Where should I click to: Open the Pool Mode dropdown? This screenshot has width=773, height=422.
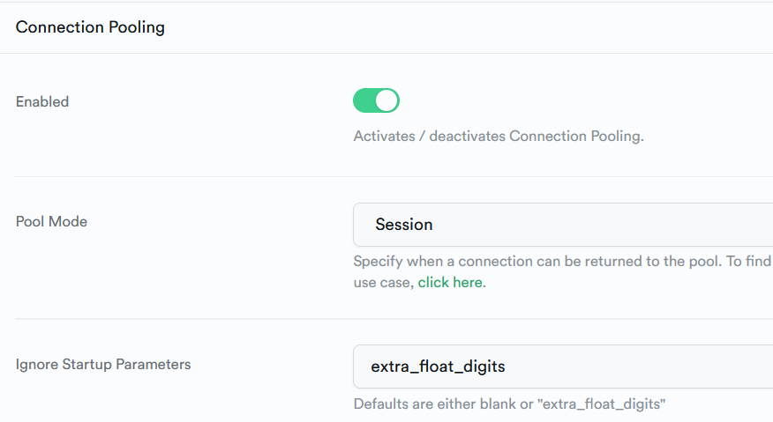click(x=563, y=225)
